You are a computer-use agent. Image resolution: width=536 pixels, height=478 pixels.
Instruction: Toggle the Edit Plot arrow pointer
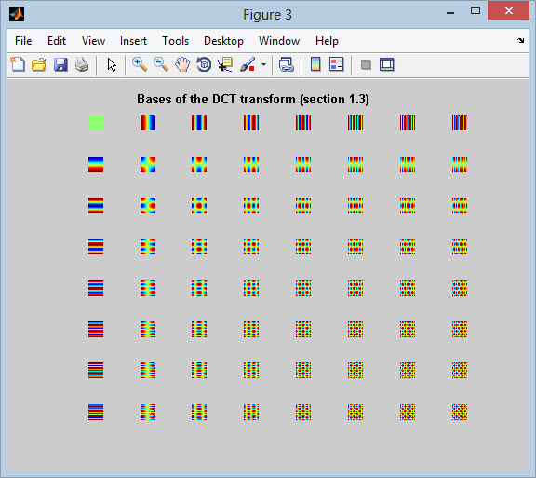tap(112, 64)
